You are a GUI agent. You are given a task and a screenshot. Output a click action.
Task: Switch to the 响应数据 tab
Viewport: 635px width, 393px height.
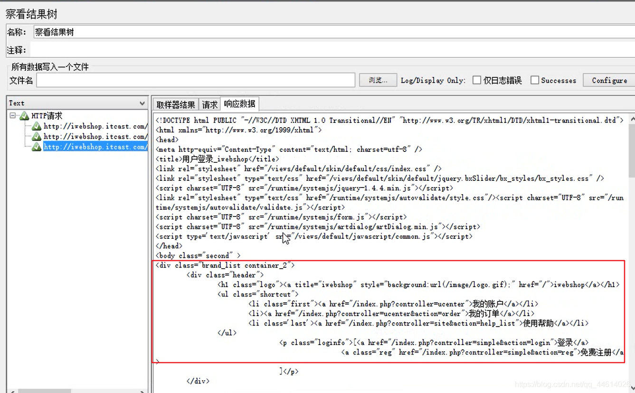tap(239, 103)
